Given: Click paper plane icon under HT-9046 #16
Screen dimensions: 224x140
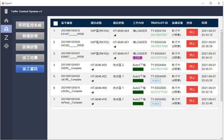Looking at the screenshot, I should [92, 104].
